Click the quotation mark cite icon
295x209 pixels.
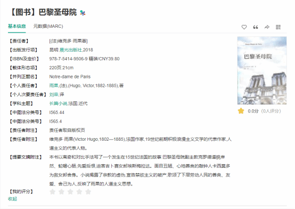pyautogui.click(x=256, y=27)
